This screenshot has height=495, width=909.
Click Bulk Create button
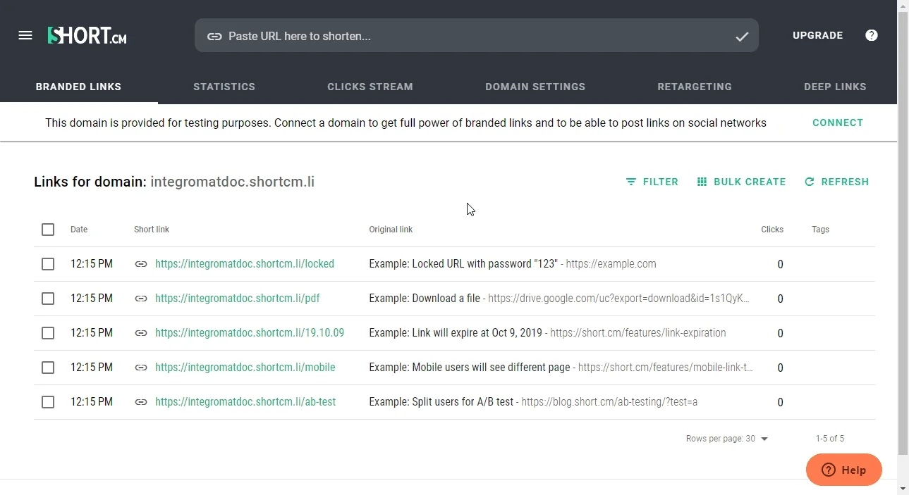click(741, 182)
